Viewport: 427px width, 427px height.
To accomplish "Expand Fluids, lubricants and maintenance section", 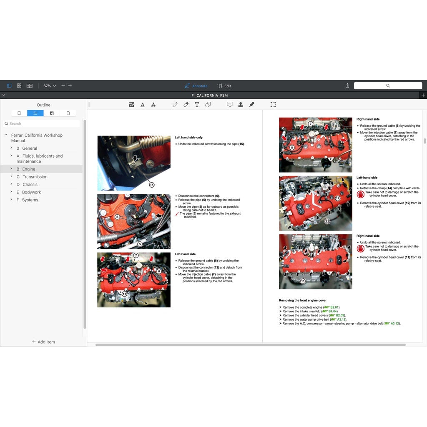I will click(11, 156).
